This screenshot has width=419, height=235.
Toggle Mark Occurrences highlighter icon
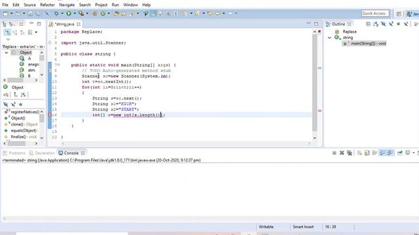(x=154, y=13)
